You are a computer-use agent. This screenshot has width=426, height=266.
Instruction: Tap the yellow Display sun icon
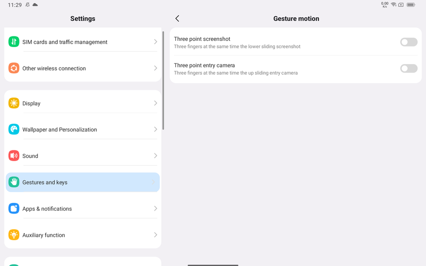coord(14,103)
